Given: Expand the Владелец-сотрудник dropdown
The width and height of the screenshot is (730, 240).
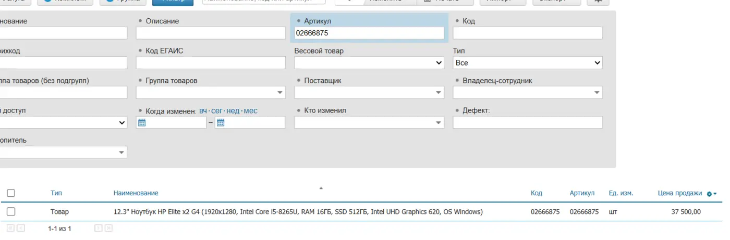Looking at the screenshot, I should point(598,93).
